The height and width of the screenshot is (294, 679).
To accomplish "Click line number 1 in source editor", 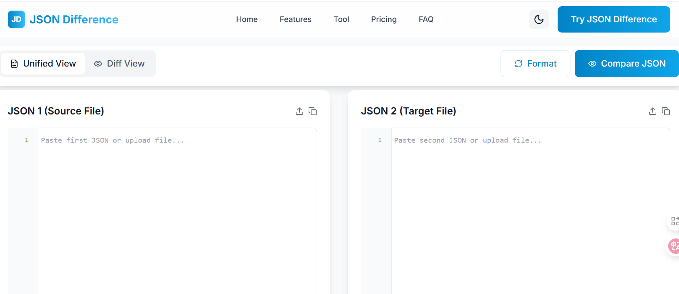I will (27, 140).
